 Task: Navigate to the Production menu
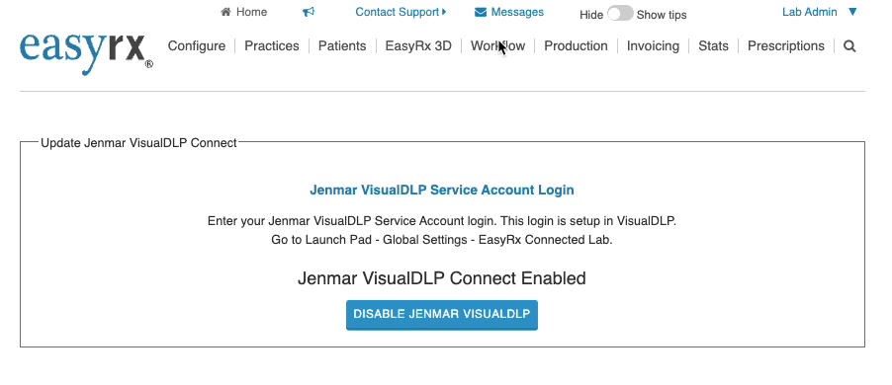[576, 46]
